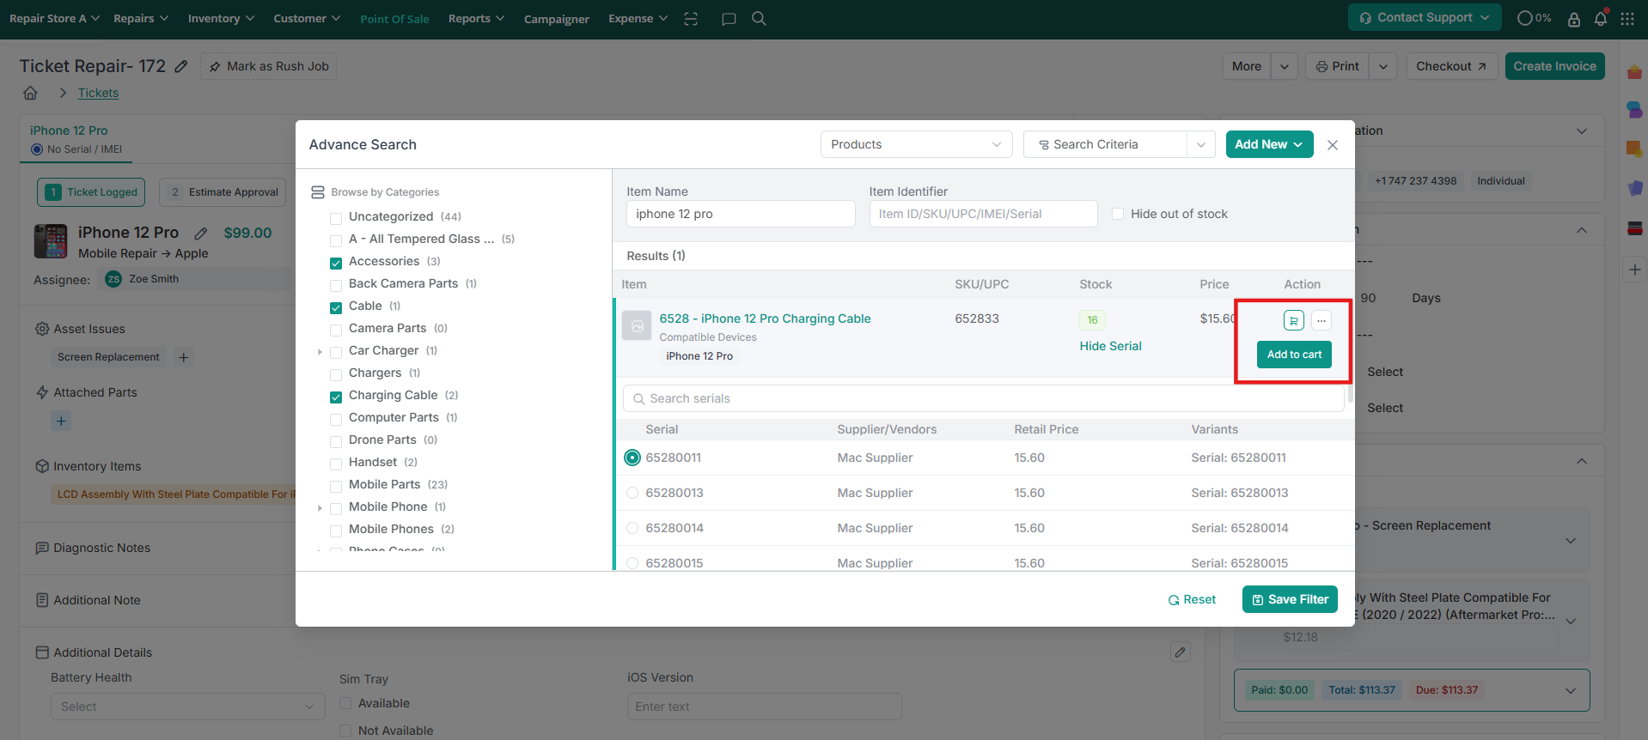Open 6528 - iPhone 12 Pro Charging Cable link
The height and width of the screenshot is (740, 1648).
(x=765, y=318)
